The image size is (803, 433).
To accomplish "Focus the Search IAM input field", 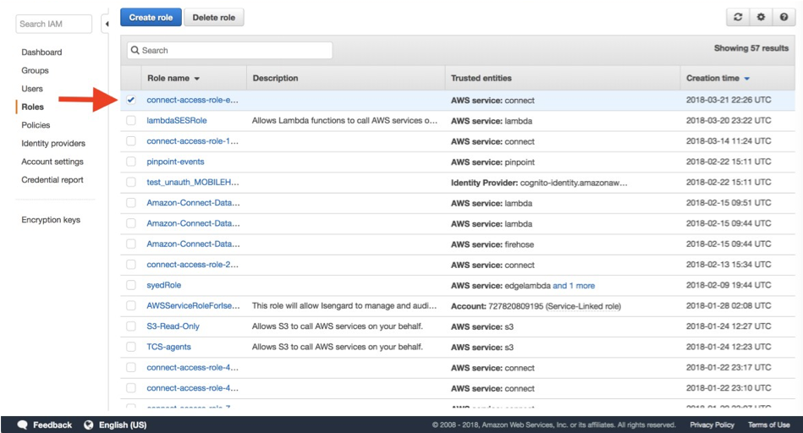I will (54, 24).
